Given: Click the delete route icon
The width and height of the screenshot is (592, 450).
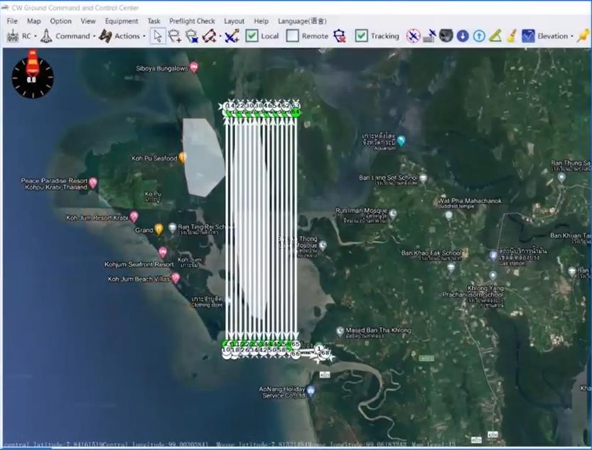Looking at the screenshot, I should pos(339,35).
